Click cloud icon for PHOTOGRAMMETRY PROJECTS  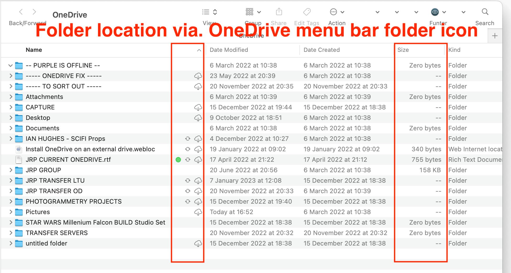coord(198,202)
